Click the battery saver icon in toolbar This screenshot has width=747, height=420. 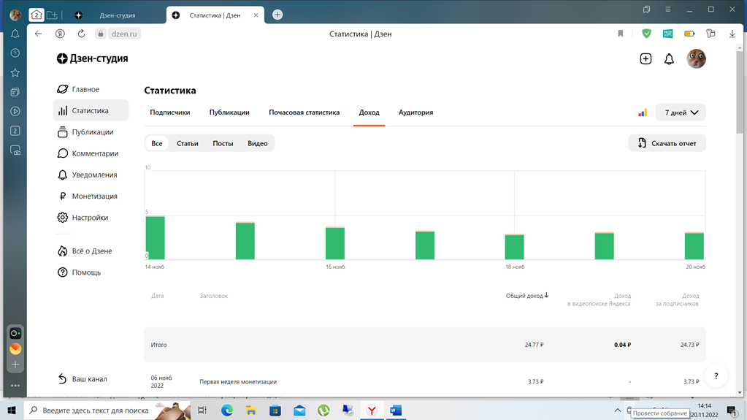tap(689, 34)
